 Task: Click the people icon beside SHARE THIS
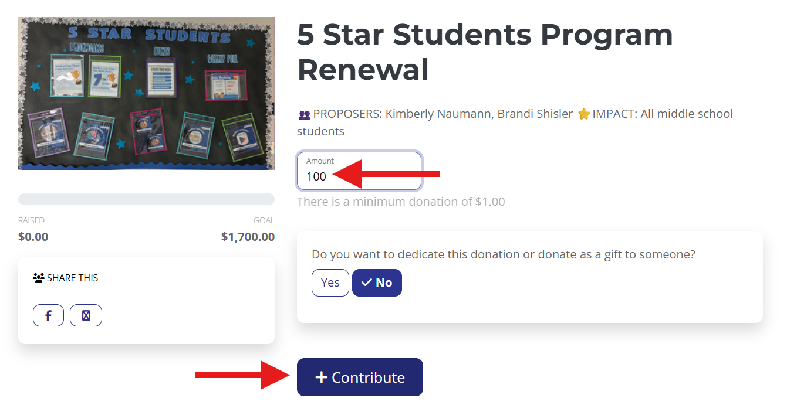pos(39,278)
